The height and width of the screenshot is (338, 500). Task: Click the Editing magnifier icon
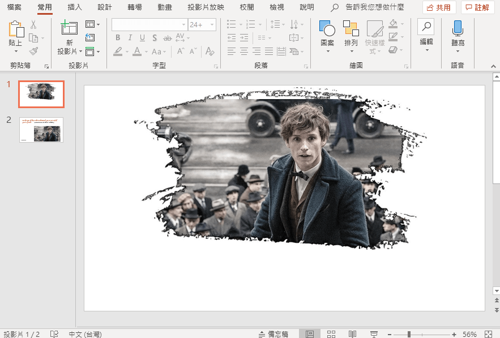[426, 27]
